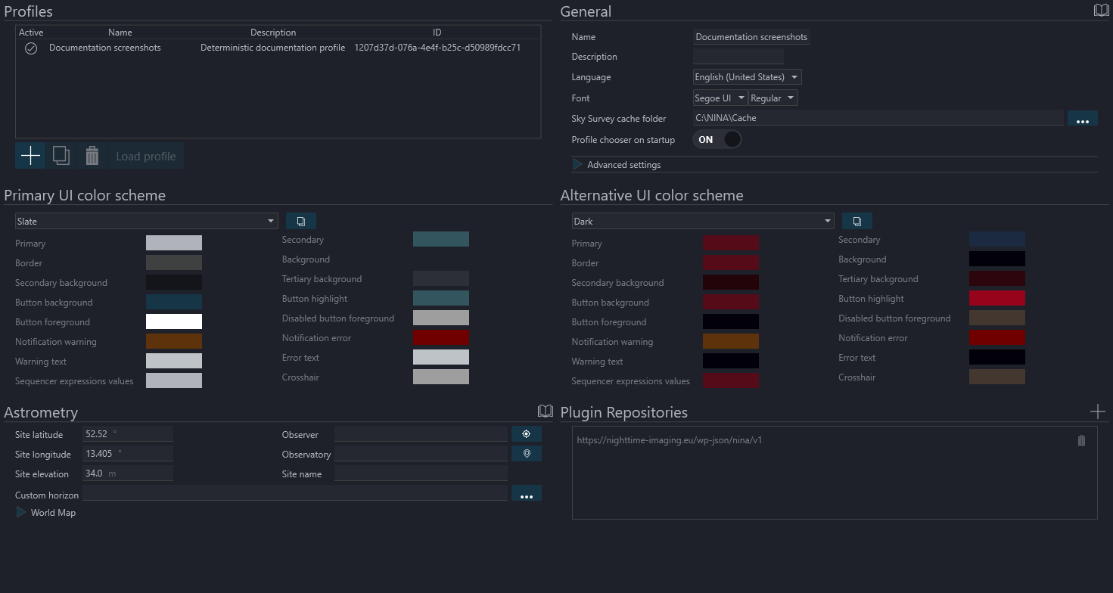Toggle the Profile chooser on startup switch
Viewport: 1113px width, 593px height.
[x=717, y=140]
